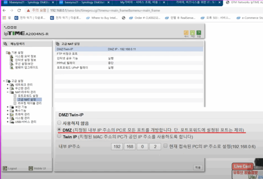Expand the 트래픽 관리 tree node
Image resolution: width=263 pixels, height=179 pixels.
tap(7, 114)
